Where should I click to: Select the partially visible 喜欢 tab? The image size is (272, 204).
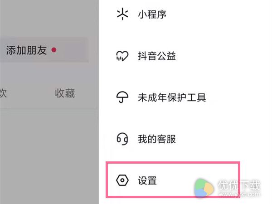[x=3, y=93]
